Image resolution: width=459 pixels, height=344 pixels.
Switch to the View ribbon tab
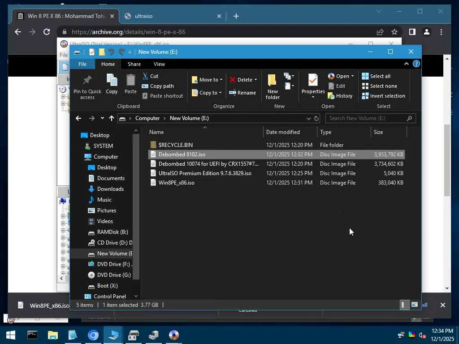[x=159, y=64]
